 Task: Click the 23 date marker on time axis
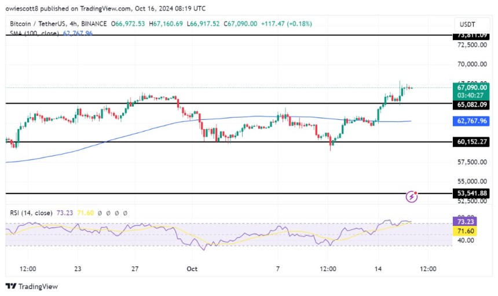click(x=78, y=269)
